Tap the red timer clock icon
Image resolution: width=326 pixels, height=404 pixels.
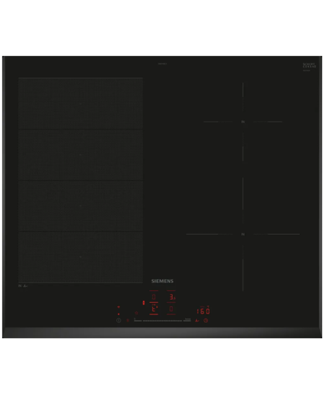205,321
